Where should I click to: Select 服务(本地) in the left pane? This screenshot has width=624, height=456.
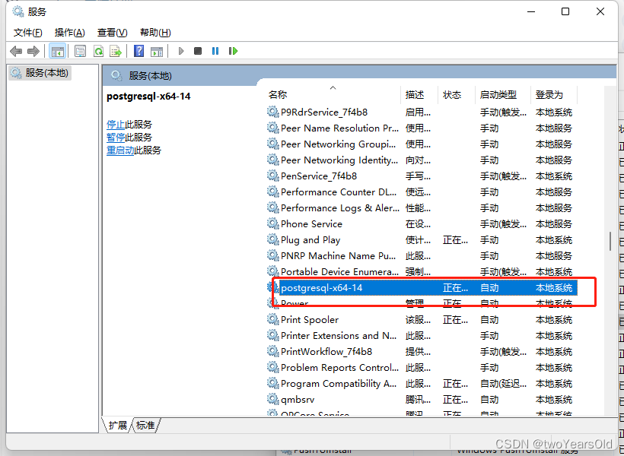click(47, 73)
